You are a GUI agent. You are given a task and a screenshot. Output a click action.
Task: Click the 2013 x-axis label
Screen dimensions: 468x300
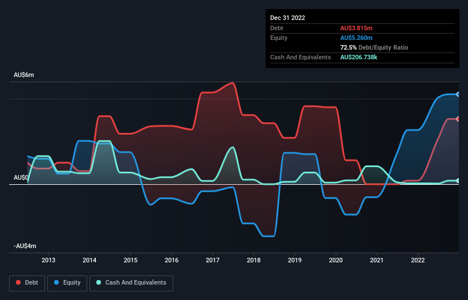point(48,260)
